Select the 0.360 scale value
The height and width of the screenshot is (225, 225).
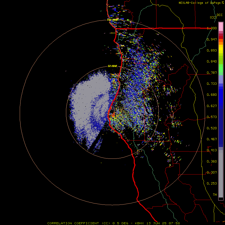[x=212, y=161]
